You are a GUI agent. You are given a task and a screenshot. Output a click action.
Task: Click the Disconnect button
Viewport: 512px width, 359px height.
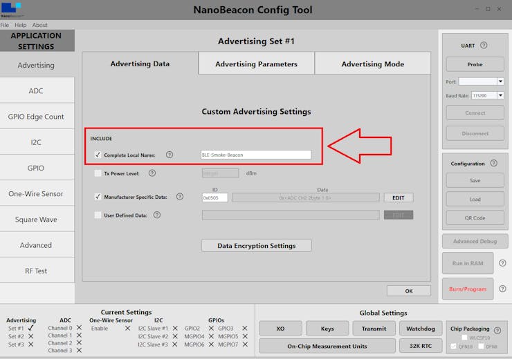(475, 133)
